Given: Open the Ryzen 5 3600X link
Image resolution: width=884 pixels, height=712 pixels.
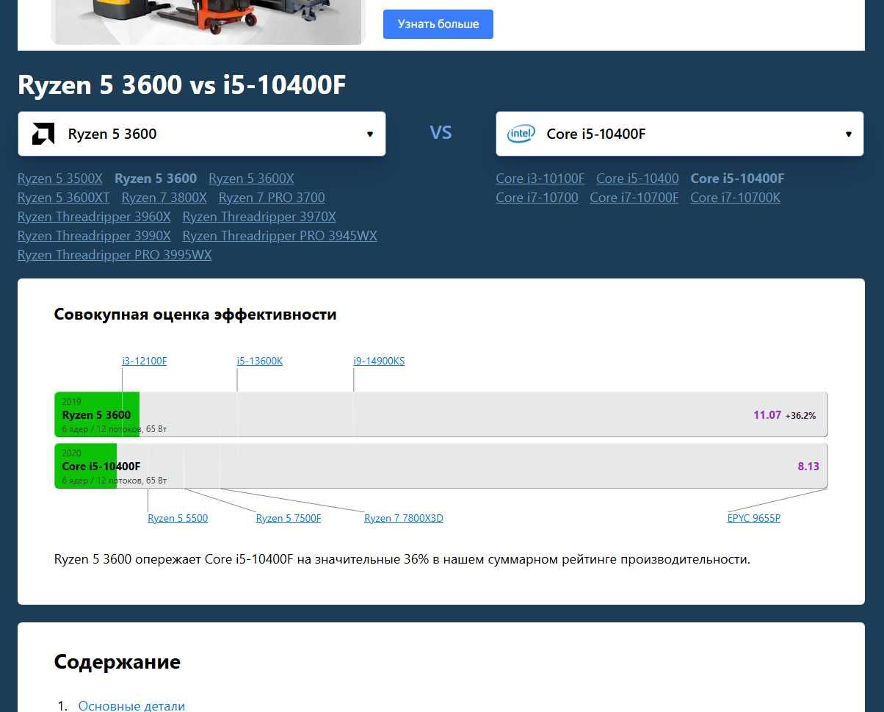Looking at the screenshot, I should 251,179.
